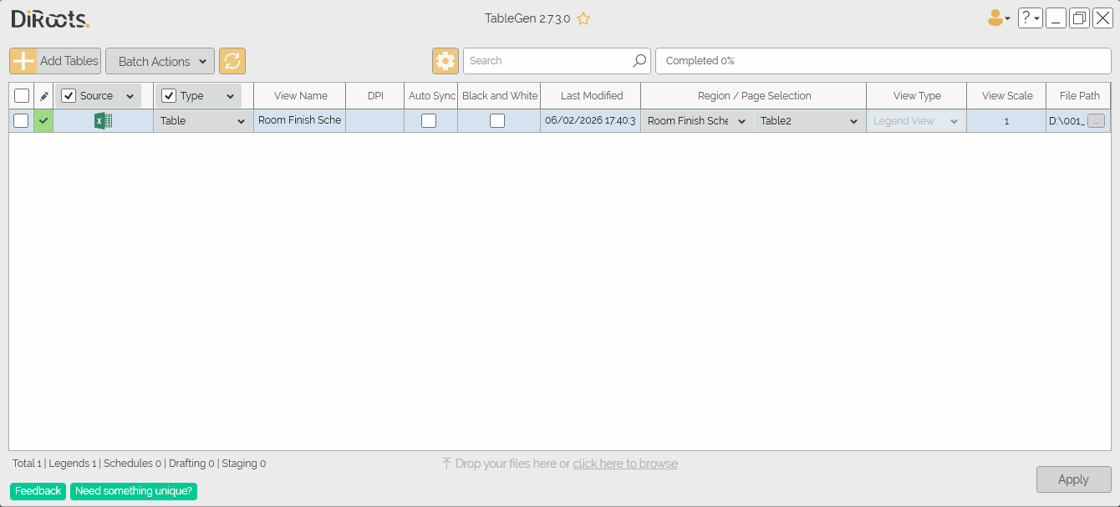Open the Table2 page selection dropdown
This screenshot has height=507, width=1120.
pyautogui.click(x=809, y=121)
